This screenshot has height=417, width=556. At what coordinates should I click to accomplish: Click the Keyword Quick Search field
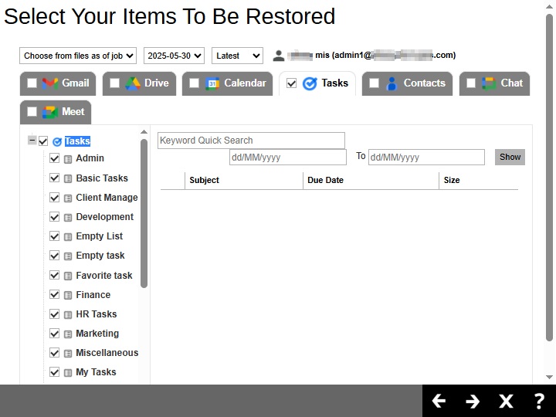pyautogui.click(x=251, y=141)
